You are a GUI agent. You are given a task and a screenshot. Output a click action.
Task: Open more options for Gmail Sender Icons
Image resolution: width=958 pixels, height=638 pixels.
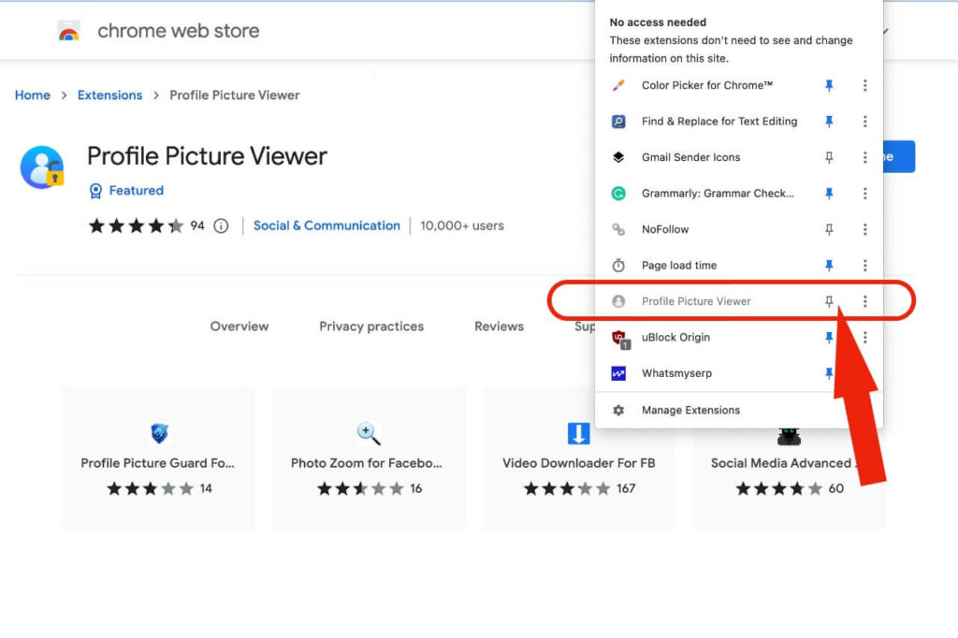click(865, 158)
